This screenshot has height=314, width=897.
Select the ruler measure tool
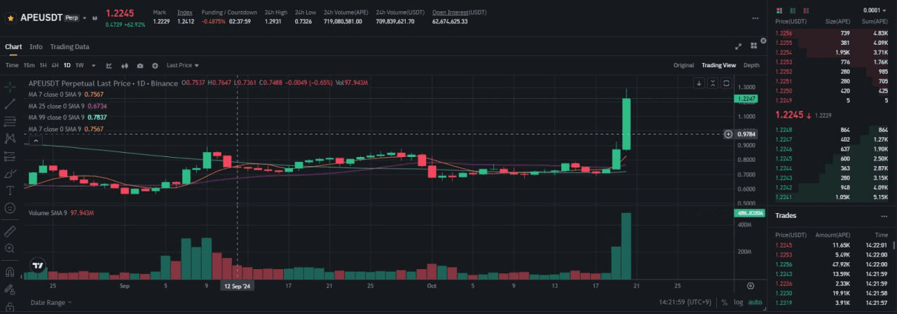click(10, 231)
